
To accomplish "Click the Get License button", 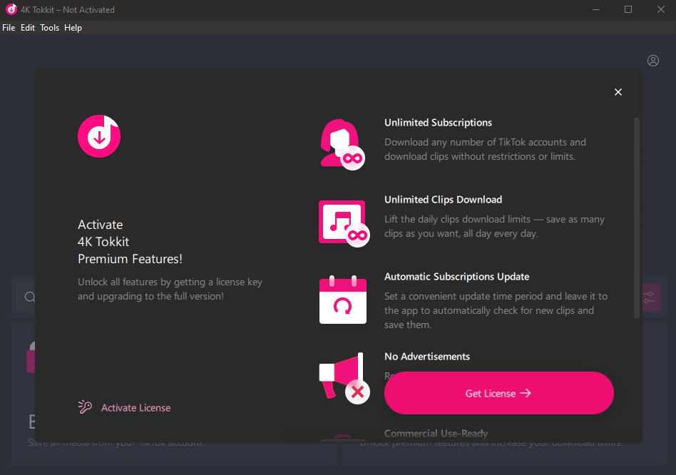I will [499, 393].
